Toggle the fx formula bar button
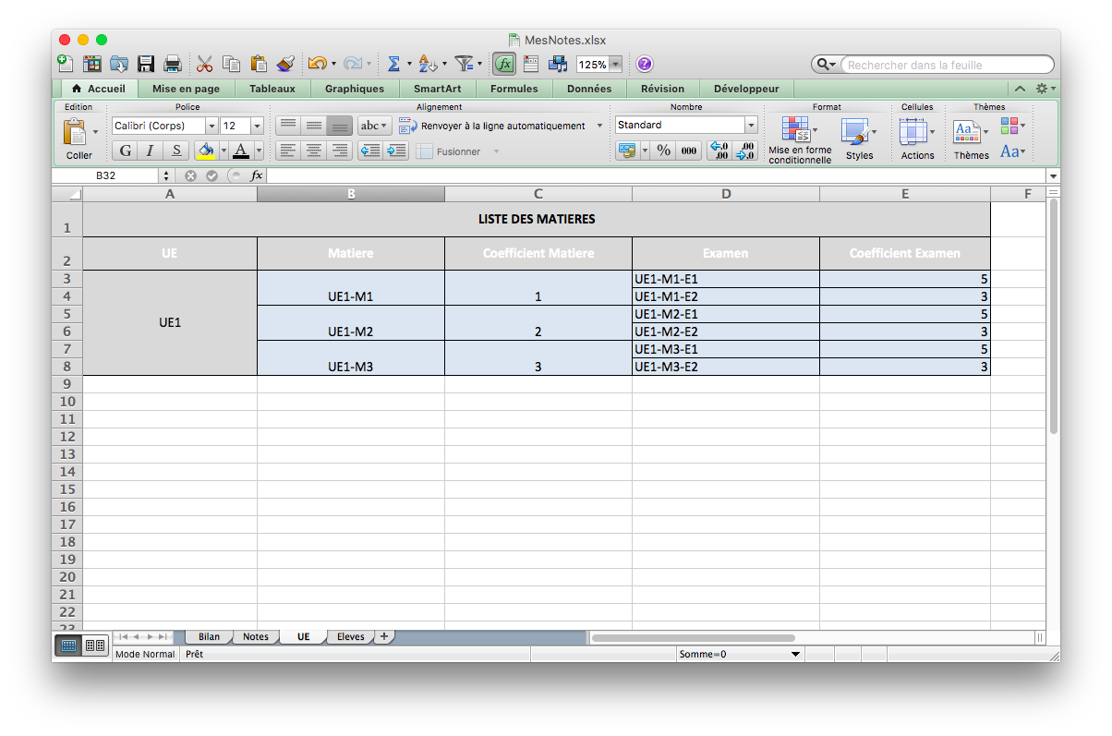 (x=504, y=64)
